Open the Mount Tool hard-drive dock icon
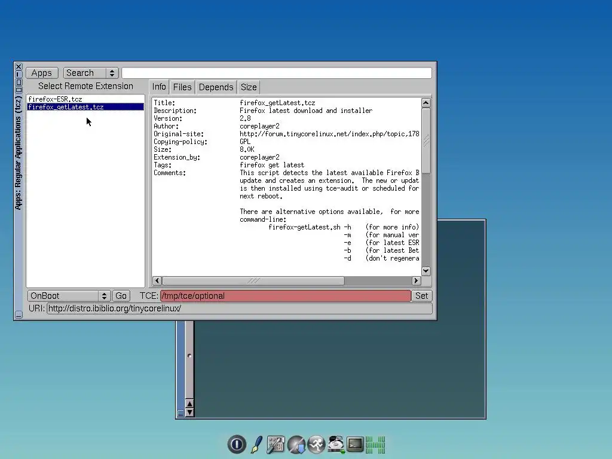The width and height of the screenshot is (612, 459). [336, 445]
